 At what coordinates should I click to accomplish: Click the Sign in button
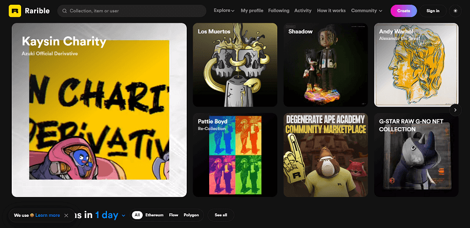pyautogui.click(x=433, y=11)
